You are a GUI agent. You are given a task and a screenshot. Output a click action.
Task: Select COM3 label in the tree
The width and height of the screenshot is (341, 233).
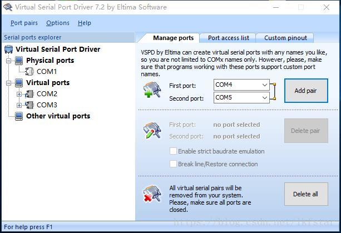click(47, 105)
